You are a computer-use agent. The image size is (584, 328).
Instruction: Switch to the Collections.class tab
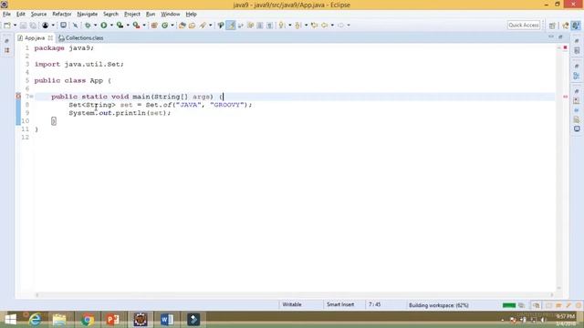[x=81, y=38]
